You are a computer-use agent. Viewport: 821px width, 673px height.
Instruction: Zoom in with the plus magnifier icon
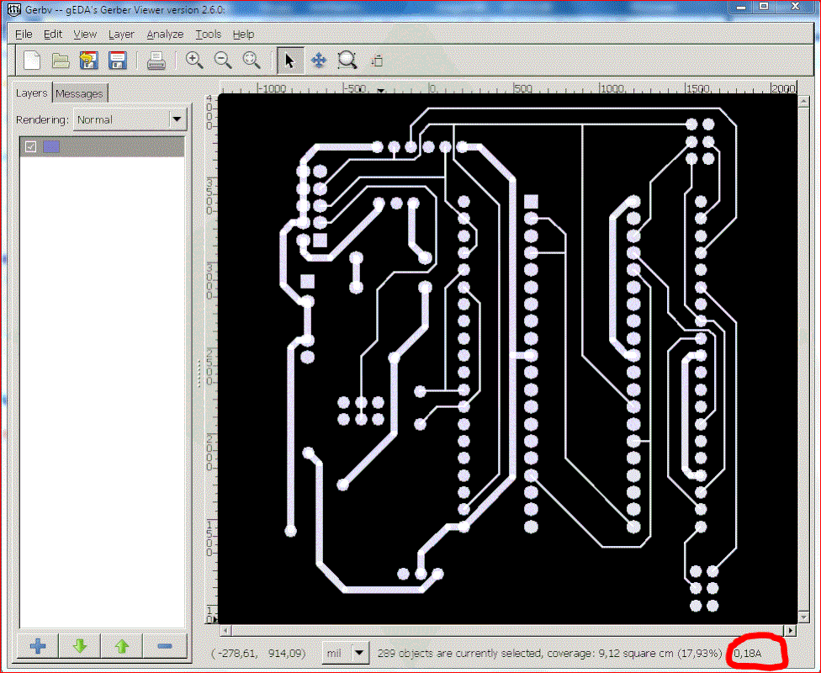pyautogui.click(x=194, y=61)
